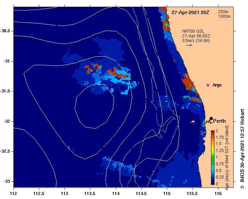Click latitude tick label -32.5
This screenshot has height=199, width=248.
pos(5,151)
